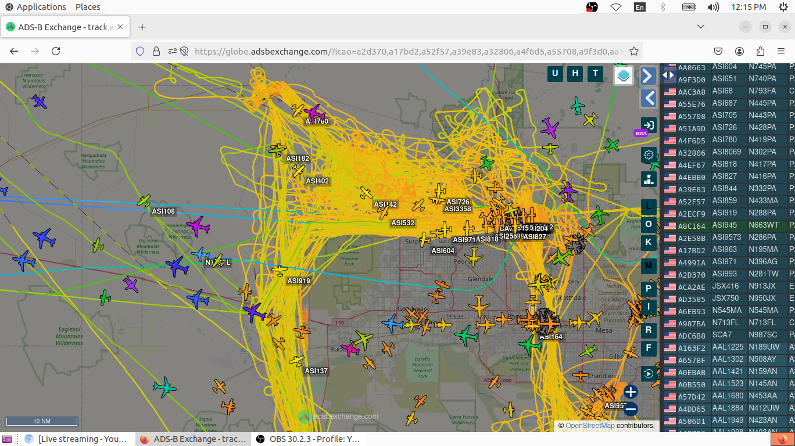Zoom in the map with plus

631,391
